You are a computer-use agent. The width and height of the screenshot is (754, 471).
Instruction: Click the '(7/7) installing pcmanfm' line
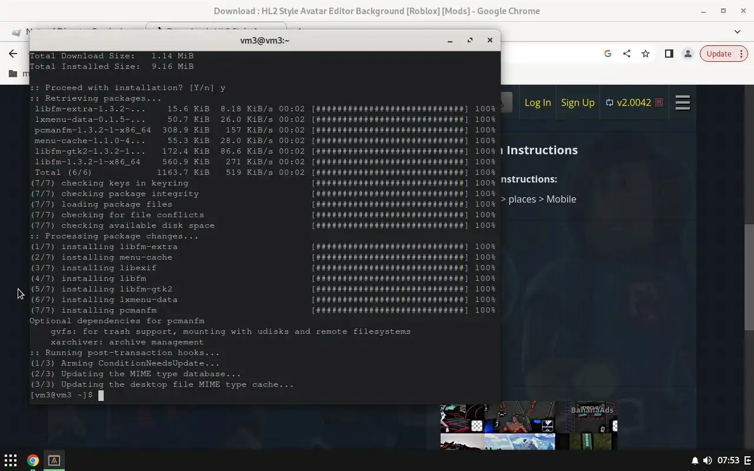tap(263, 310)
